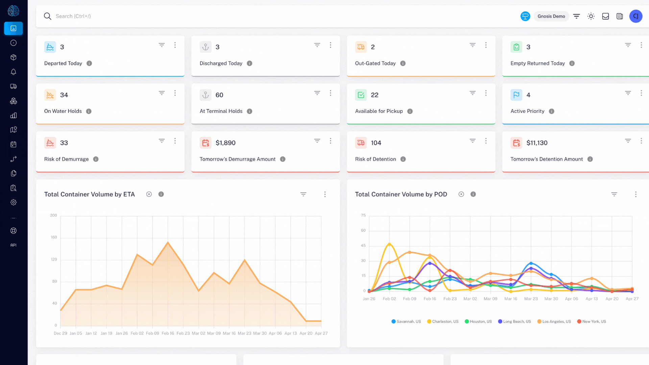Open the bar chart analytics sidebar icon
Image resolution: width=649 pixels, height=365 pixels.
tap(14, 116)
